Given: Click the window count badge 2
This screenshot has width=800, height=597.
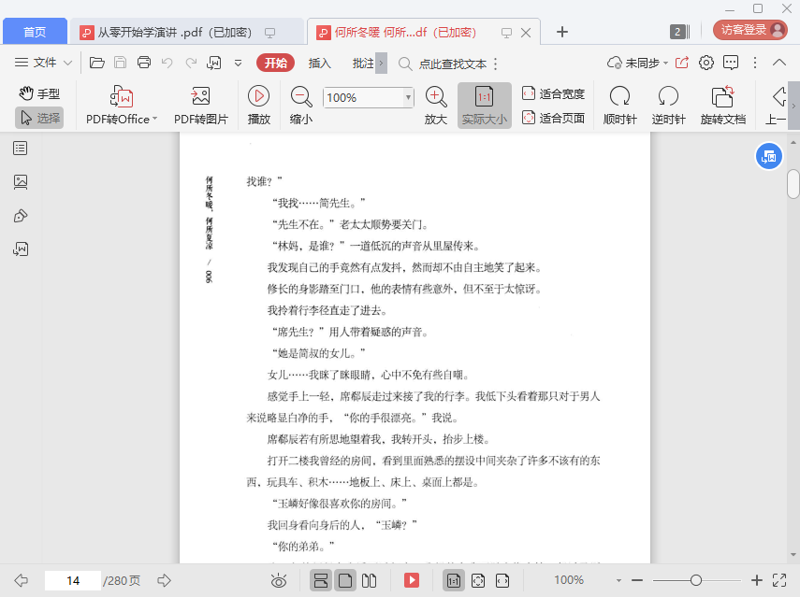Looking at the screenshot, I should (x=679, y=32).
